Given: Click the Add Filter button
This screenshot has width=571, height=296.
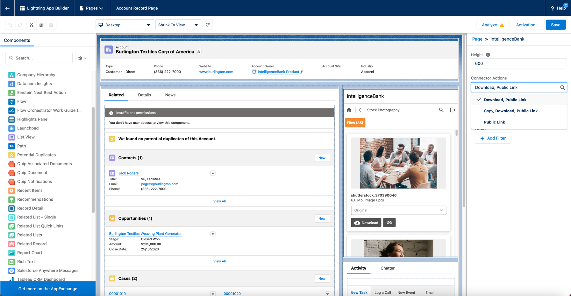Looking at the screenshot, I should coord(493,138).
